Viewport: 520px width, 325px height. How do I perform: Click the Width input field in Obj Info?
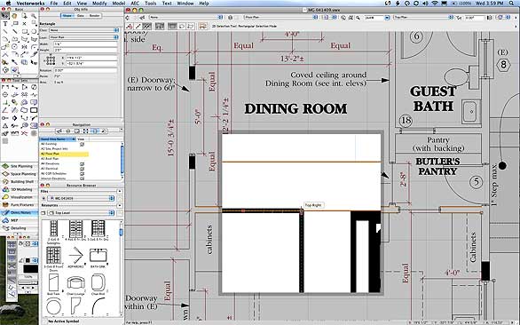[85, 44]
